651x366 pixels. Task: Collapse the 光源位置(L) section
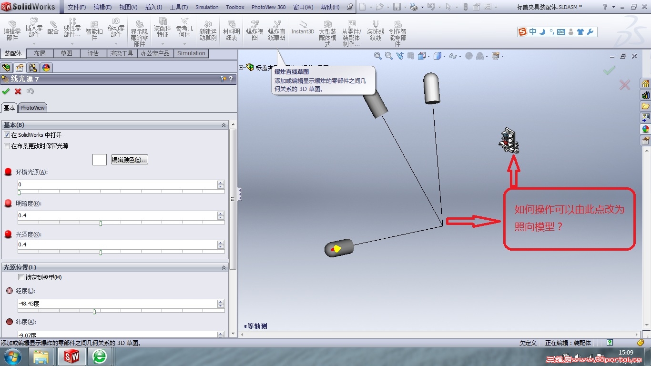224,268
